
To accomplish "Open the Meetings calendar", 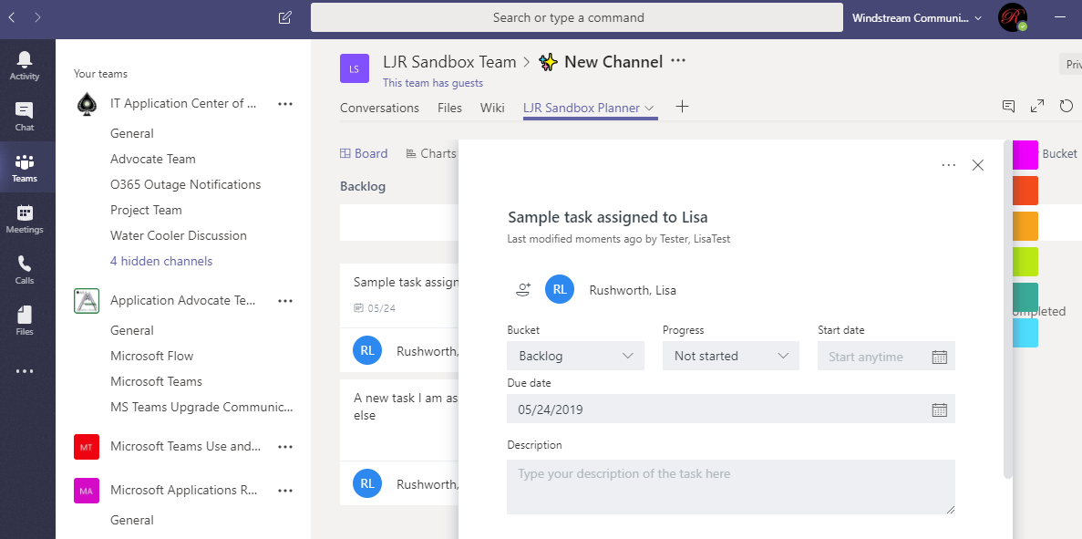I will click(x=25, y=219).
